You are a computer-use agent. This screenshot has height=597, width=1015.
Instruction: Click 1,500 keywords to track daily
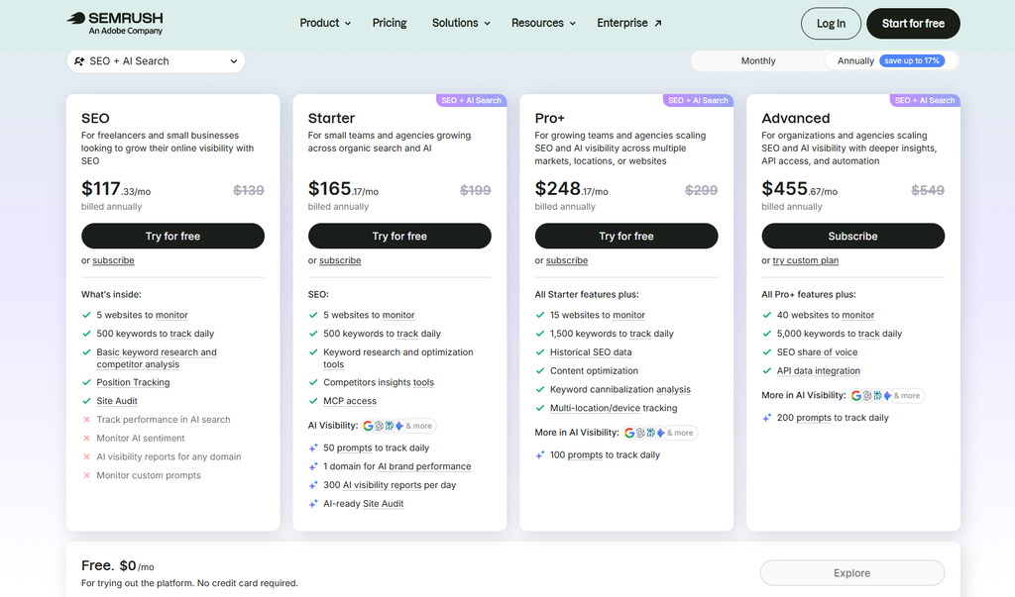click(x=612, y=334)
